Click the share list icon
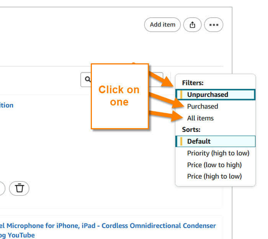 point(192,25)
